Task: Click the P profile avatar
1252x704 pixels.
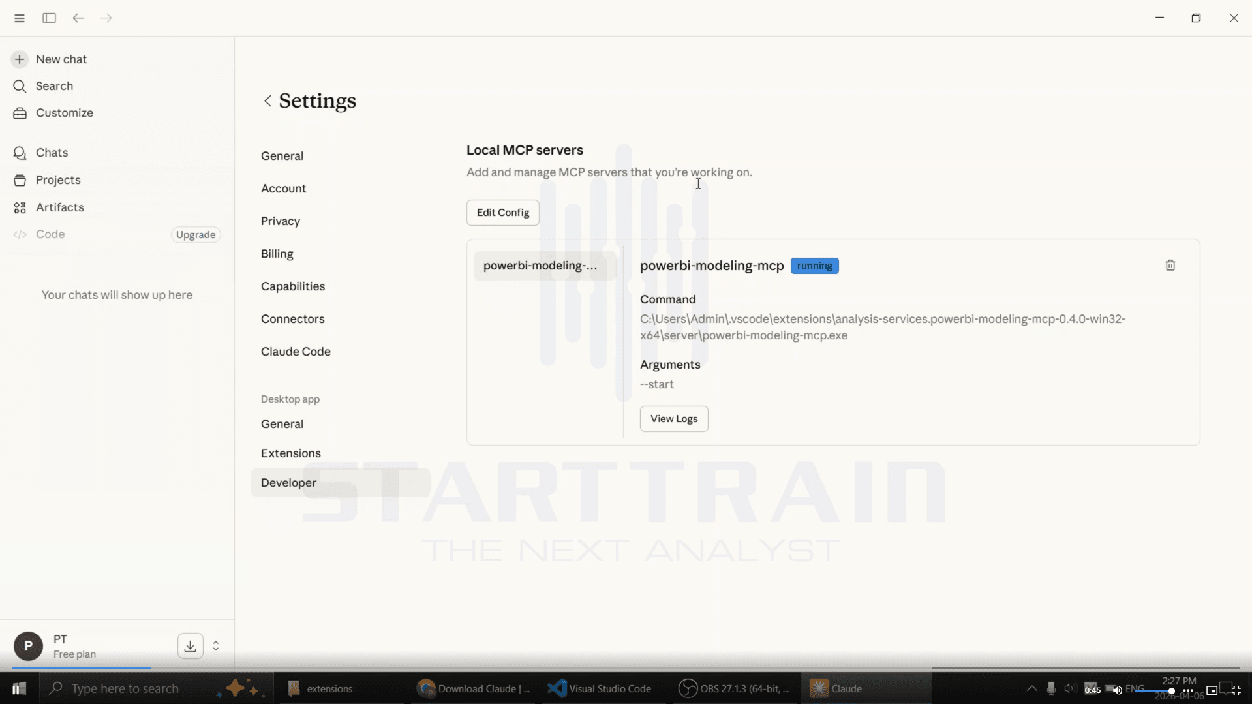Action: click(x=28, y=647)
